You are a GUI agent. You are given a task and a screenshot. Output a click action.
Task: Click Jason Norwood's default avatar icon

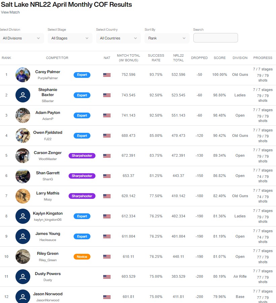[x=23, y=297]
